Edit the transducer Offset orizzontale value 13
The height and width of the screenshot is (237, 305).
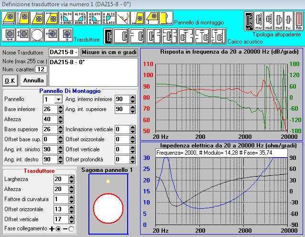pos(61,209)
